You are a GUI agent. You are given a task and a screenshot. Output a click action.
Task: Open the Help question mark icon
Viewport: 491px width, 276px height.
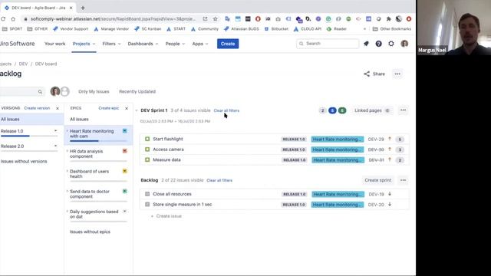378,44
